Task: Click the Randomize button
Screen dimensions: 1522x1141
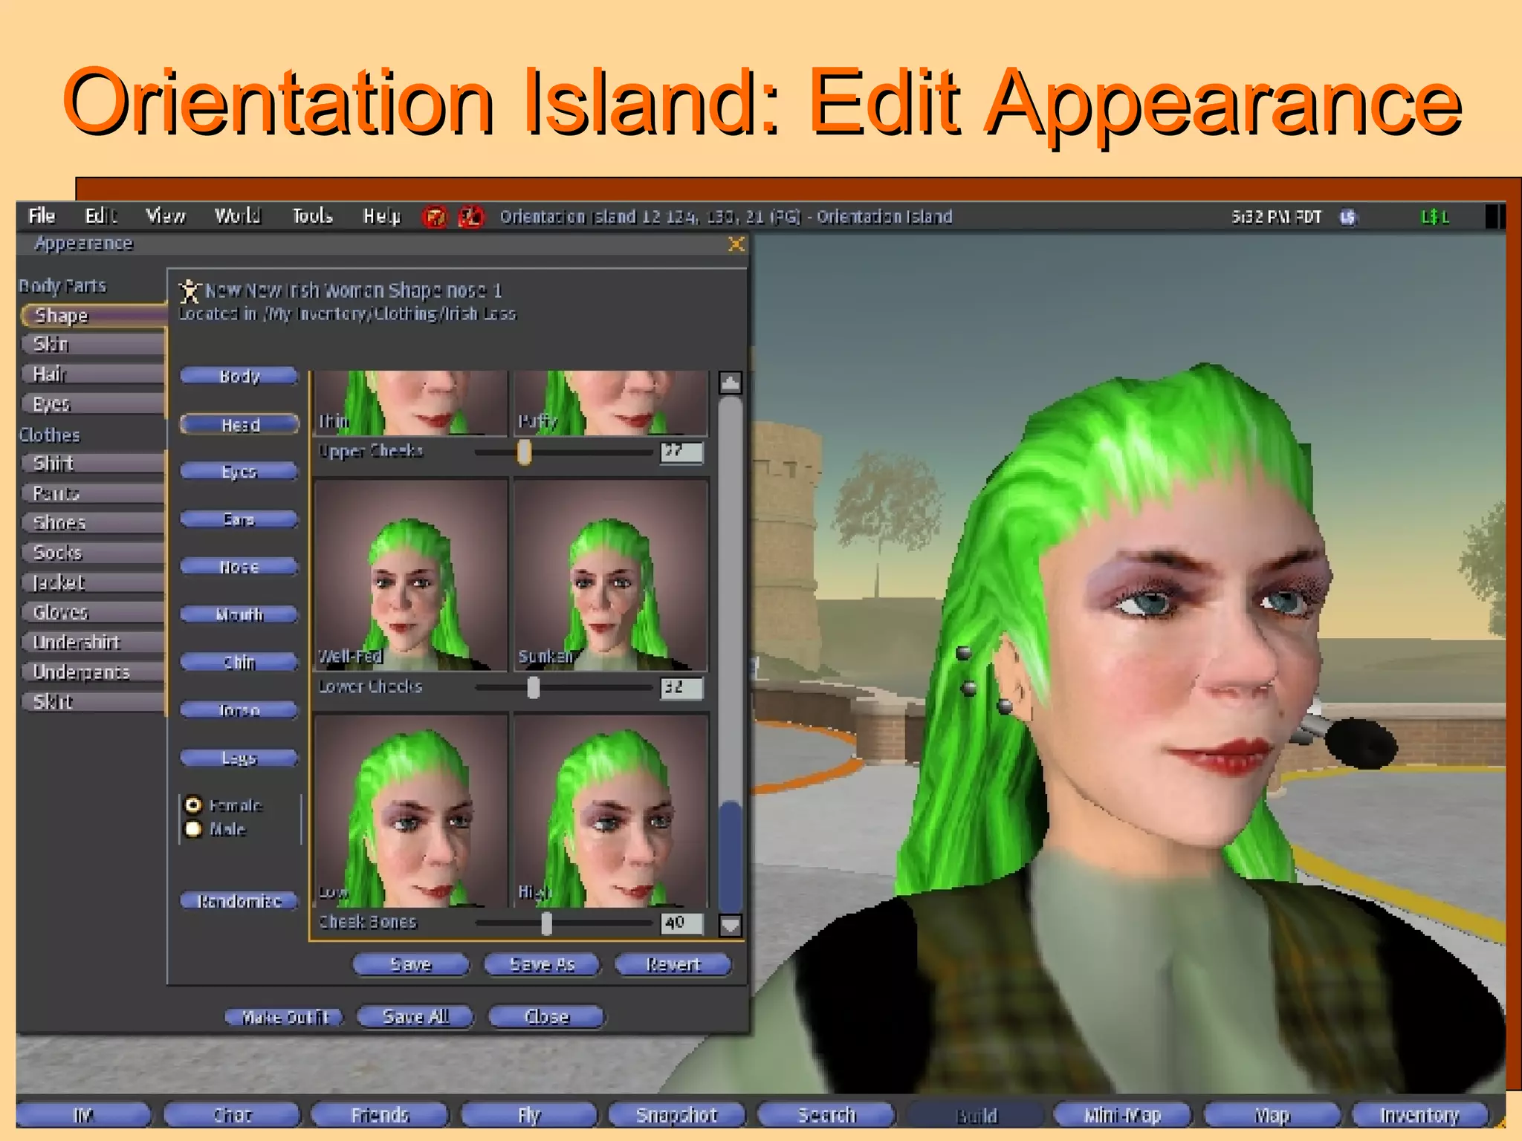Action: tap(239, 901)
